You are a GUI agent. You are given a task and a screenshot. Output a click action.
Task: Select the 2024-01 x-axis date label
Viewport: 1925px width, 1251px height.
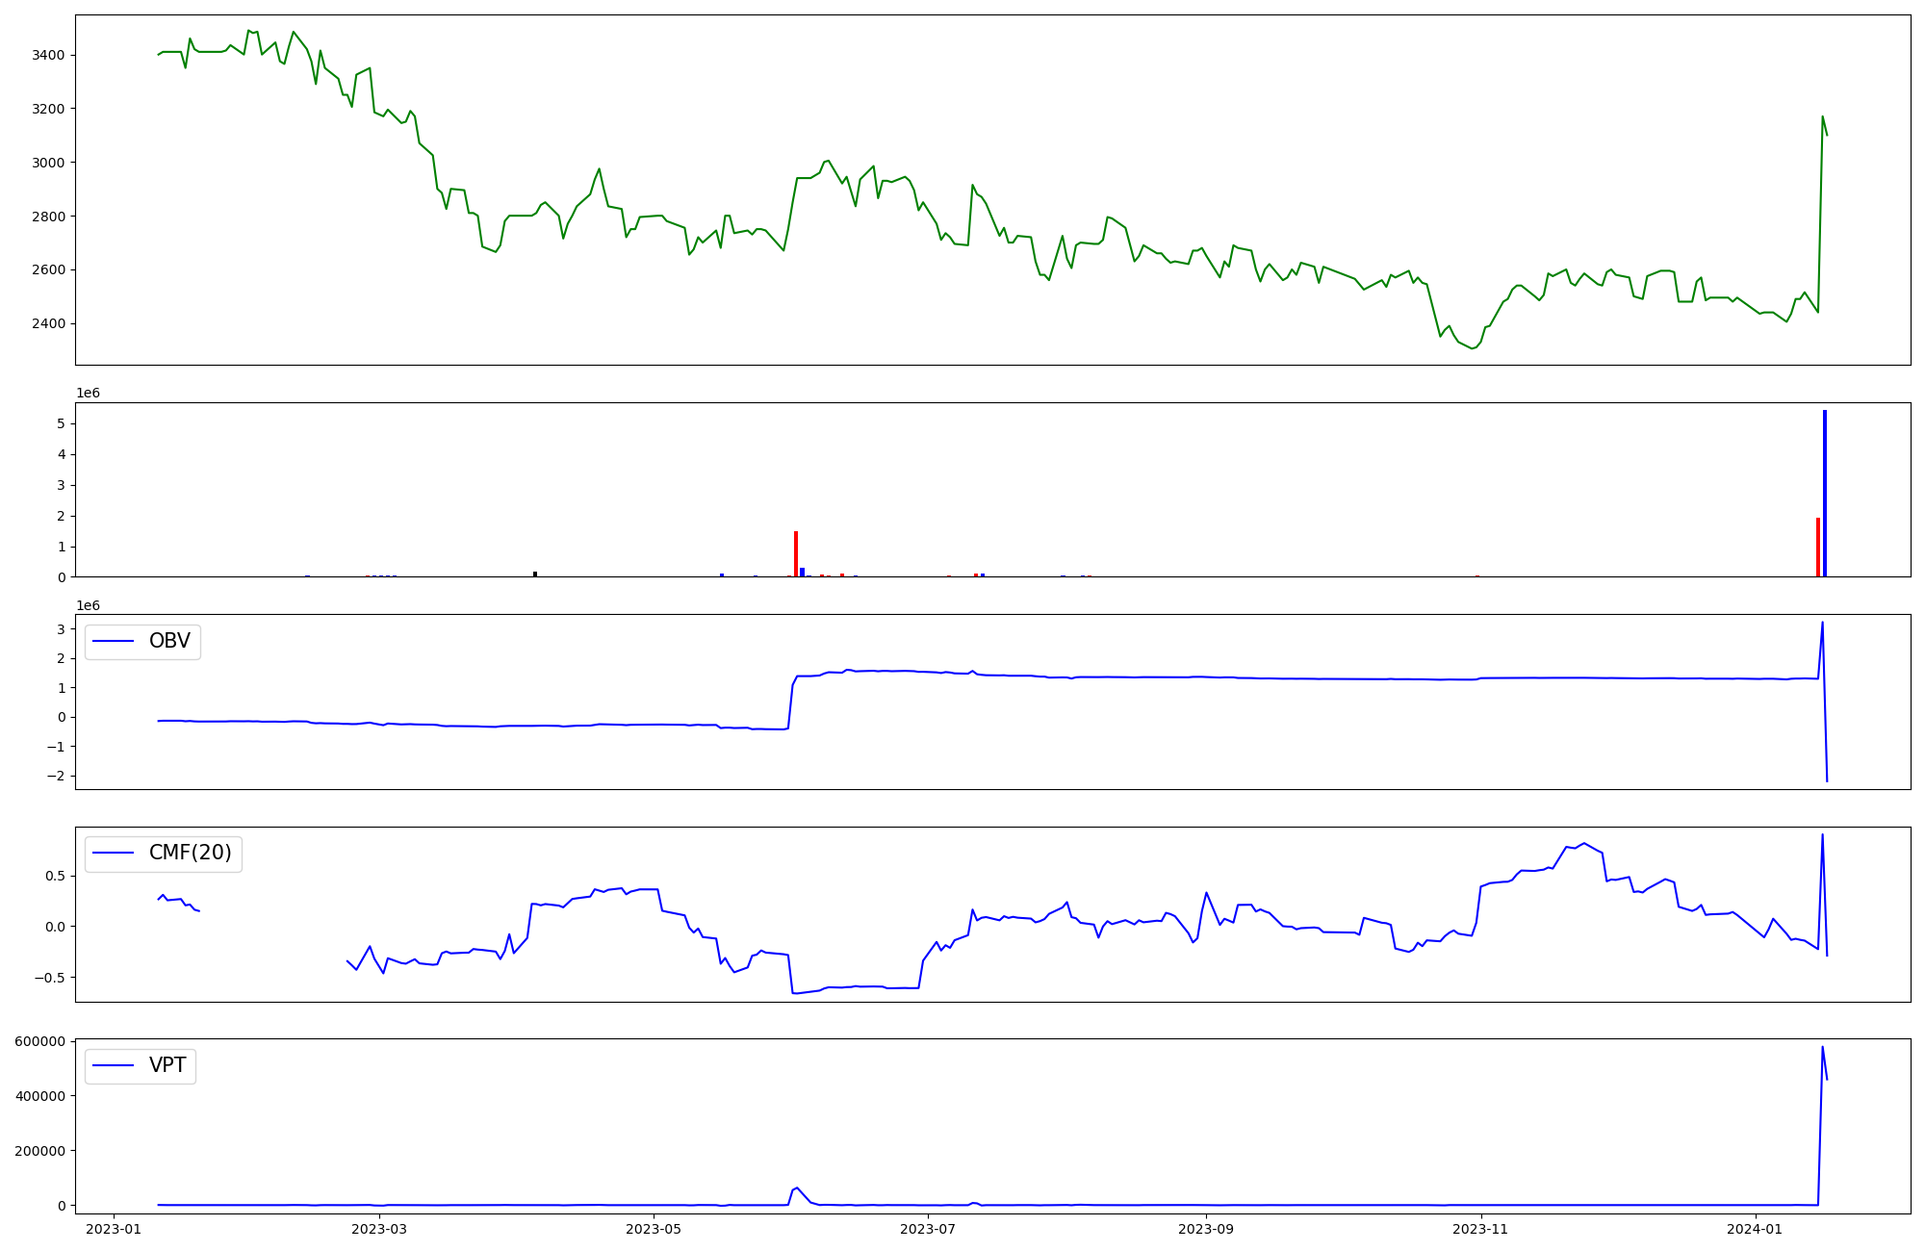coord(1755,1229)
